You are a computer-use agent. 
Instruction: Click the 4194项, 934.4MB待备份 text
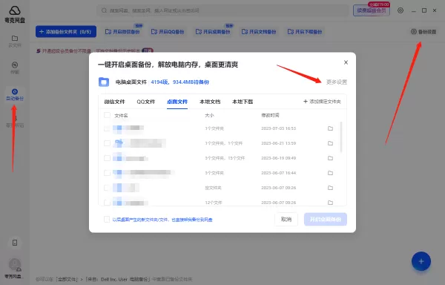click(180, 82)
